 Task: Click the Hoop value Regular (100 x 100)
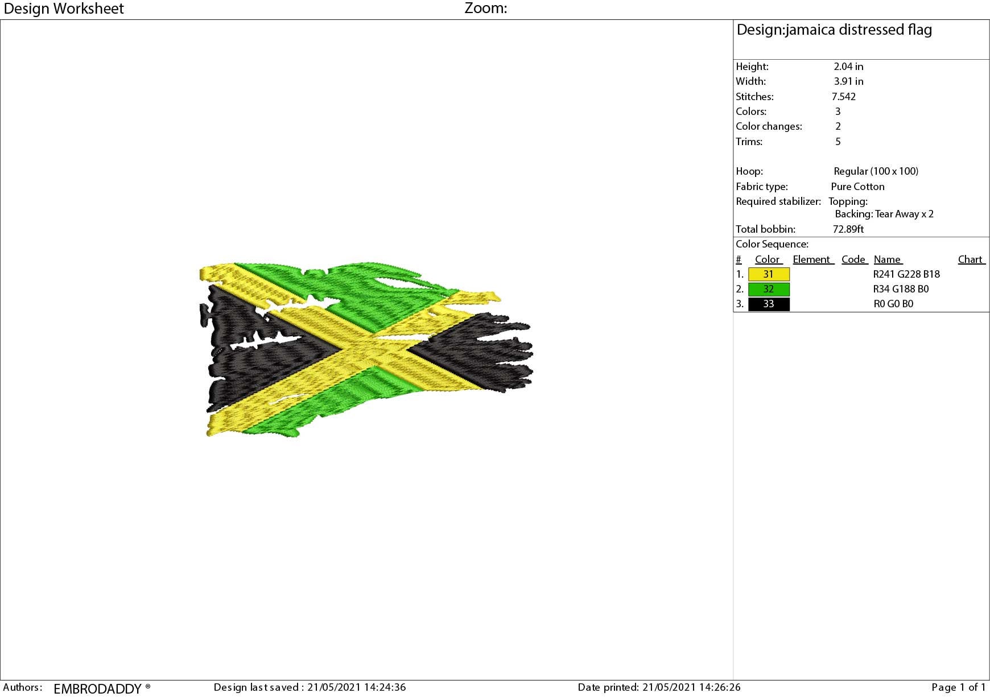pos(876,171)
